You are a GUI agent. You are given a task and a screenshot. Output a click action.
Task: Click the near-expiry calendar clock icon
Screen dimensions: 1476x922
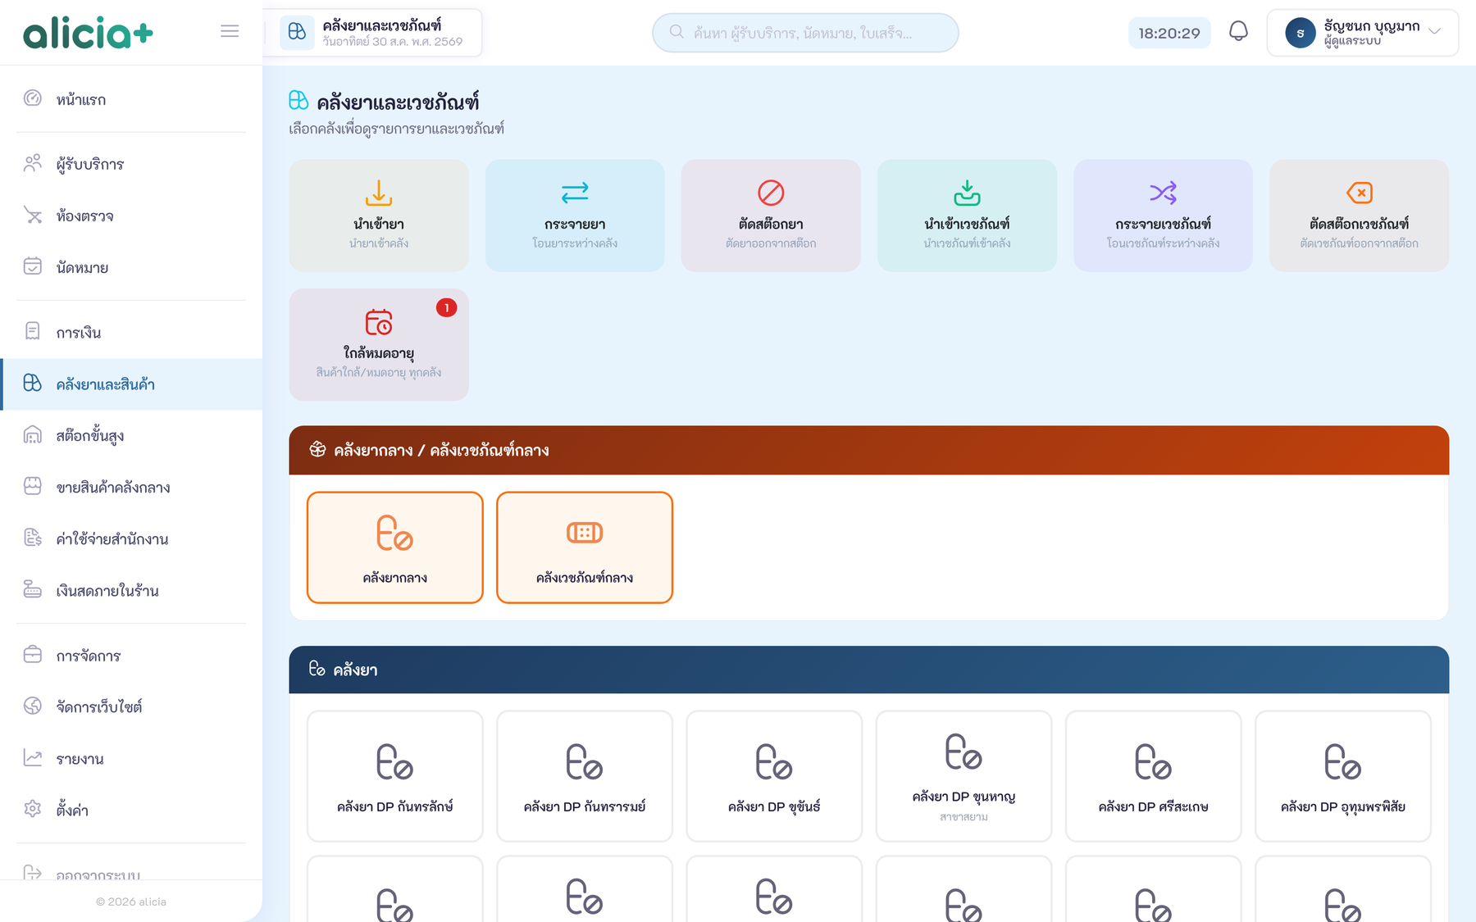pyautogui.click(x=379, y=322)
